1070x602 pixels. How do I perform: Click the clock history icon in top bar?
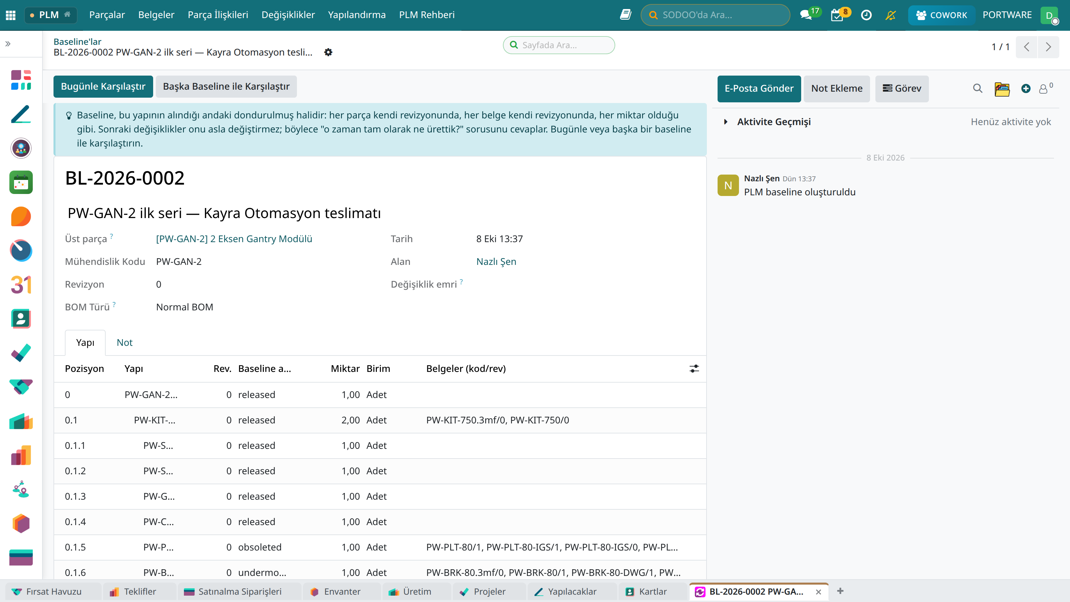point(866,15)
